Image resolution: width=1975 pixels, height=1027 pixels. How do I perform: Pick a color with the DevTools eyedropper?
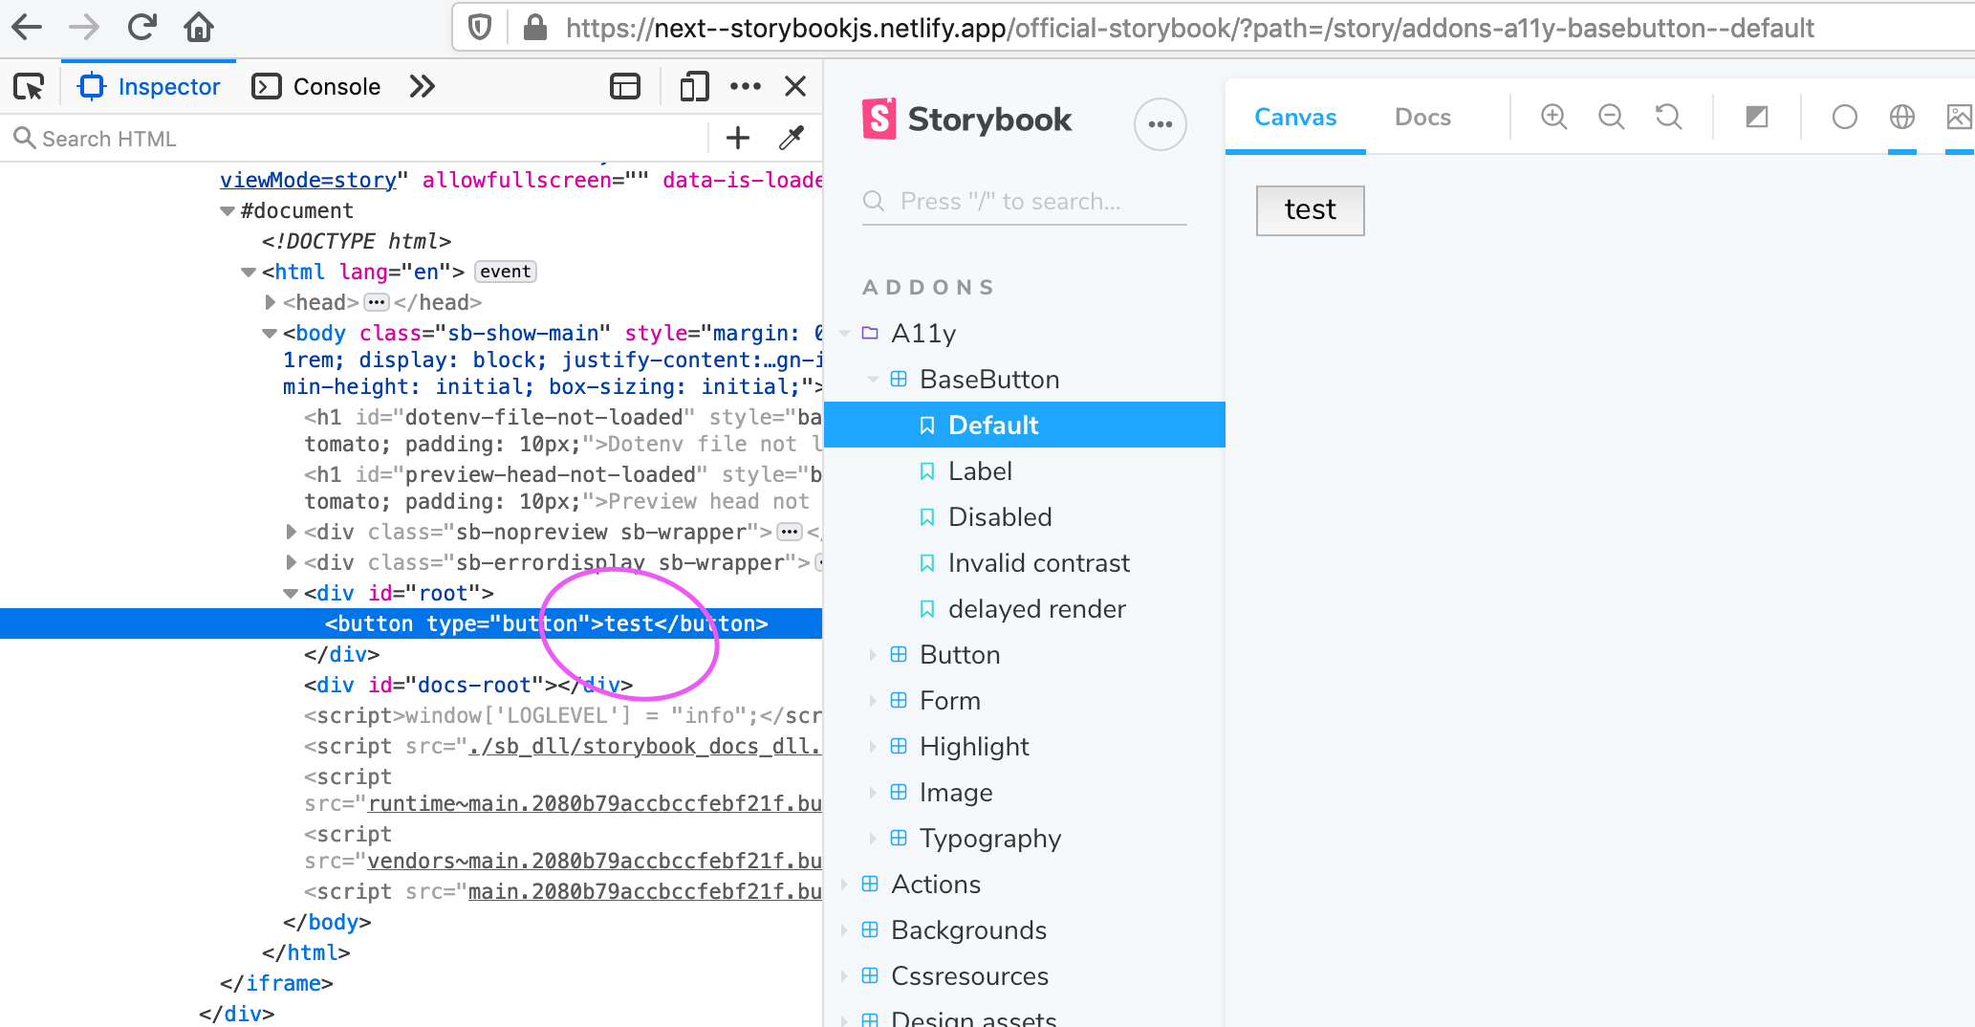click(x=791, y=138)
